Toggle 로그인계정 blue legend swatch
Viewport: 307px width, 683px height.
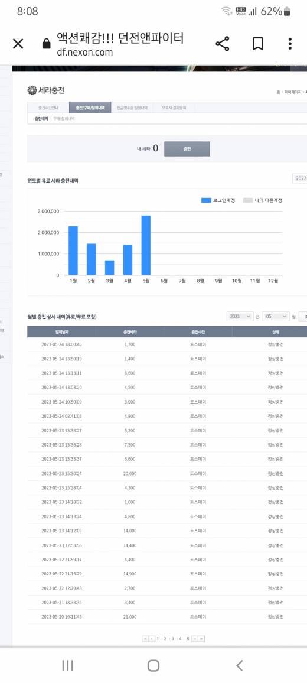pos(206,200)
